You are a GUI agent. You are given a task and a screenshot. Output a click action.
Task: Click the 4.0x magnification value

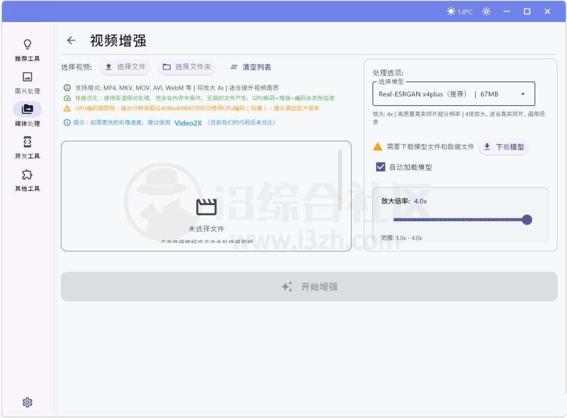coord(420,201)
